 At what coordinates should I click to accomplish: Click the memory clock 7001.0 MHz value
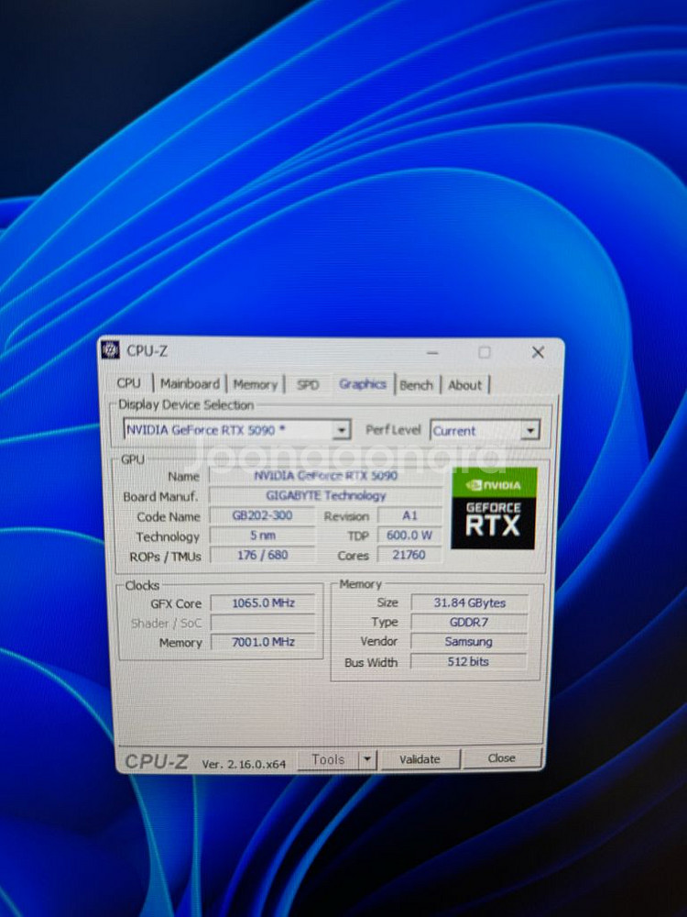point(263,642)
